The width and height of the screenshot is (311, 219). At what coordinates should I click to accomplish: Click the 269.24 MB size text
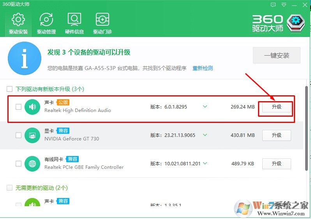point(242,107)
